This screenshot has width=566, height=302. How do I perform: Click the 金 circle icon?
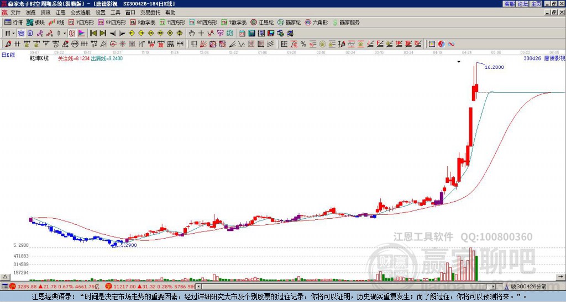(x=322, y=44)
